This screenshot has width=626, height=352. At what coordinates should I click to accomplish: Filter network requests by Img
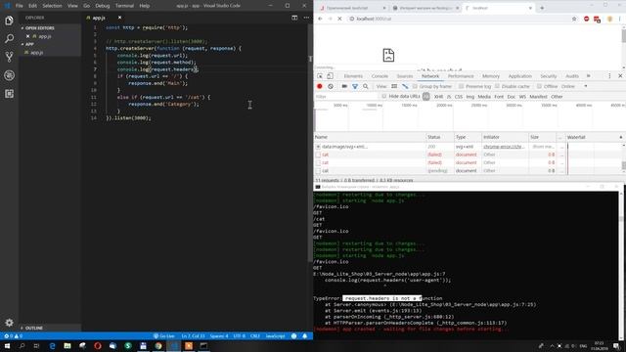point(469,97)
